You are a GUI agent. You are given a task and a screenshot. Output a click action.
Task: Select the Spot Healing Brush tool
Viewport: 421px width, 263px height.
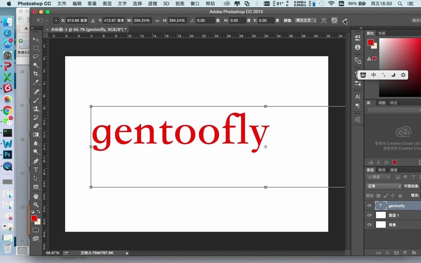[x=36, y=92]
